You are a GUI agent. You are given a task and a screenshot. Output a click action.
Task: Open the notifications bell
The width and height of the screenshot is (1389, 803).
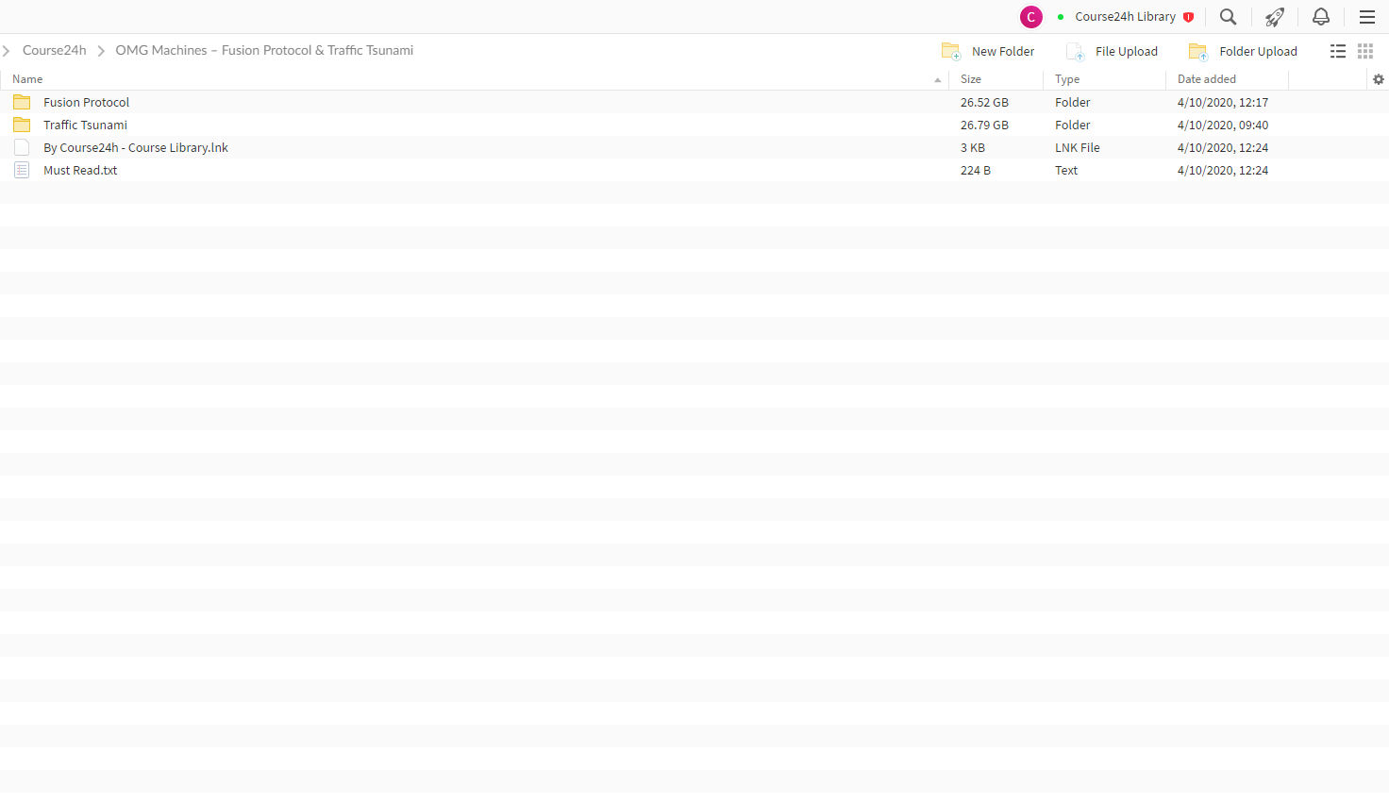(x=1321, y=17)
